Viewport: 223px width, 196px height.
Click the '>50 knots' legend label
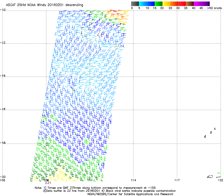click(x=214, y=8)
